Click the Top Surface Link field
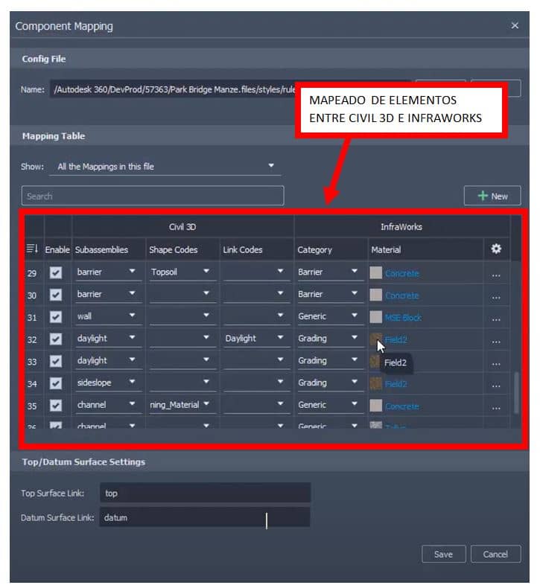This screenshot has width=540, height=588. coord(206,493)
